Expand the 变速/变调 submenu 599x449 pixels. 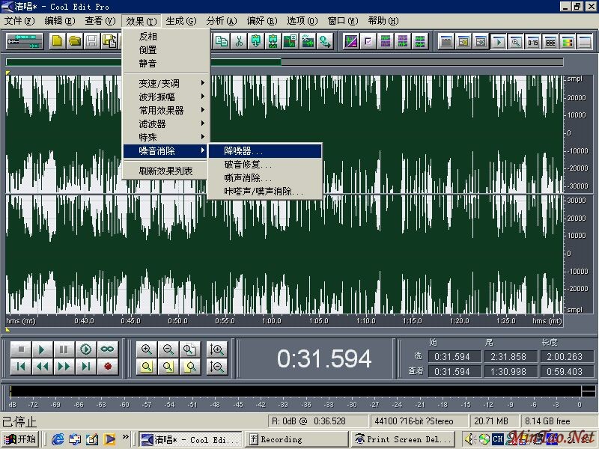[159, 83]
